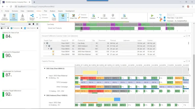Open the Confirm dropdown arrow
Image resolution: width=195 pixels, height=109 pixels.
(x=98, y=18)
